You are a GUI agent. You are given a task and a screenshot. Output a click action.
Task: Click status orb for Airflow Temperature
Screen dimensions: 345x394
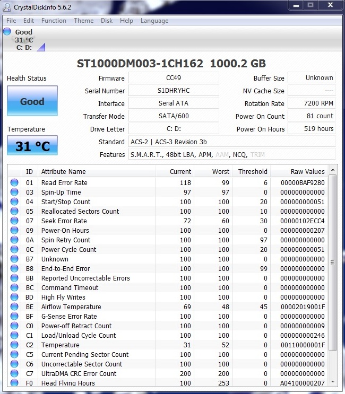tap(14, 307)
